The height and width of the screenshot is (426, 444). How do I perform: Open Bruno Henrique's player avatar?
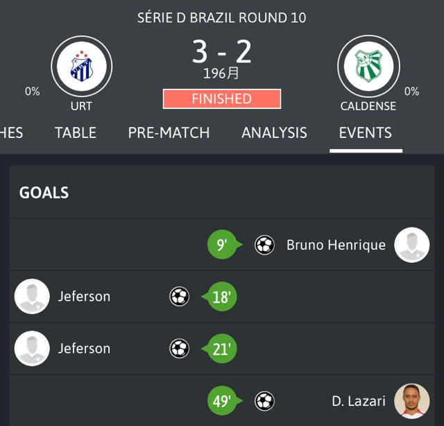tap(411, 245)
